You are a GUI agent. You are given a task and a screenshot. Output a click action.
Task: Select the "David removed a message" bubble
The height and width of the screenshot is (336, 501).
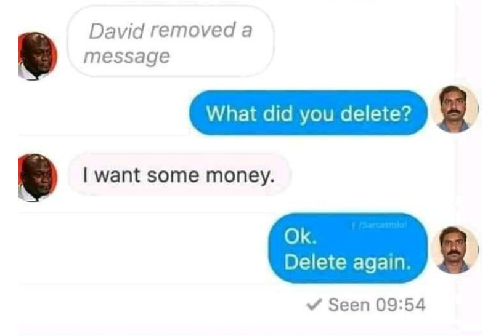pyautogui.click(x=171, y=41)
